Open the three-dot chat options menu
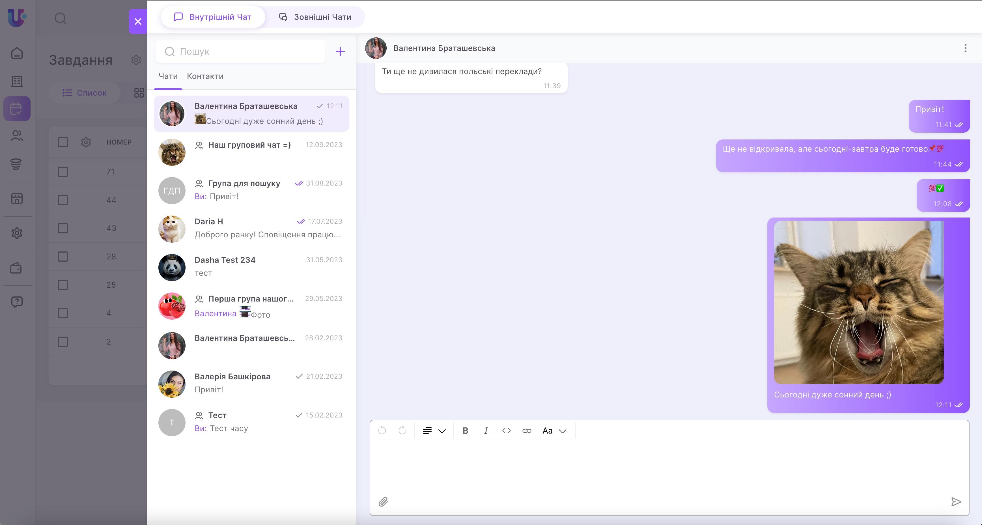 point(965,48)
